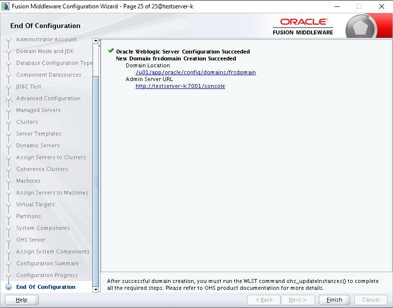Select Clusters step in sidebar
The image size is (393, 308).
[x=28, y=122]
